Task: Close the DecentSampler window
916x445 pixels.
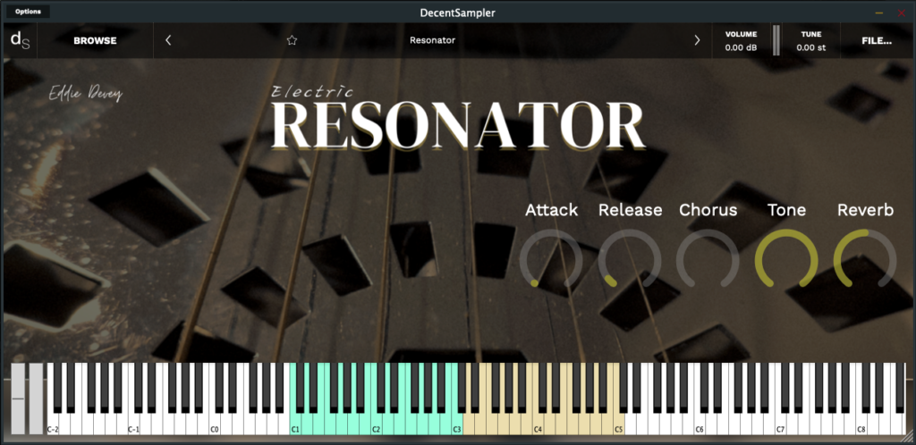Action: 901,13
